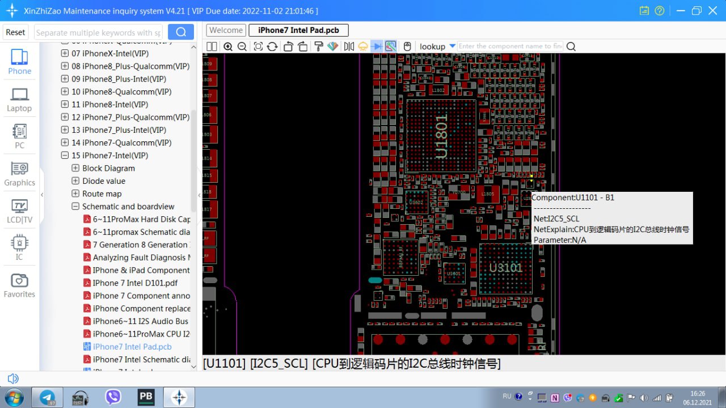This screenshot has width=726, height=408.
Task: Open the iPhone Component replace PDF
Action: click(x=137, y=309)
